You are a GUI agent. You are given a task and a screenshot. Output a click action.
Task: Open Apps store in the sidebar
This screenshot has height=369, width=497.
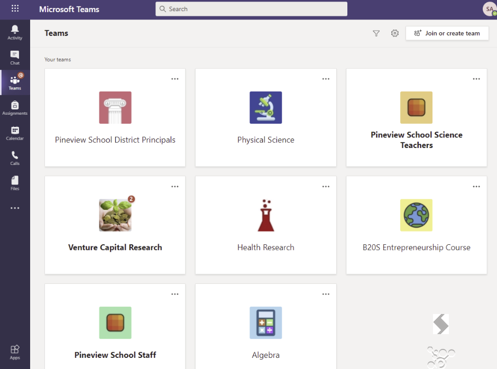tap(15, 352)
